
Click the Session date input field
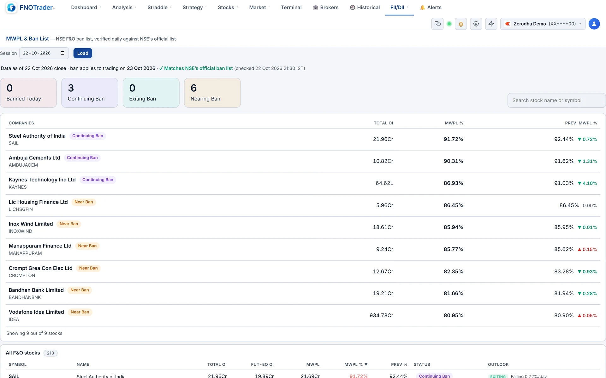44,53
